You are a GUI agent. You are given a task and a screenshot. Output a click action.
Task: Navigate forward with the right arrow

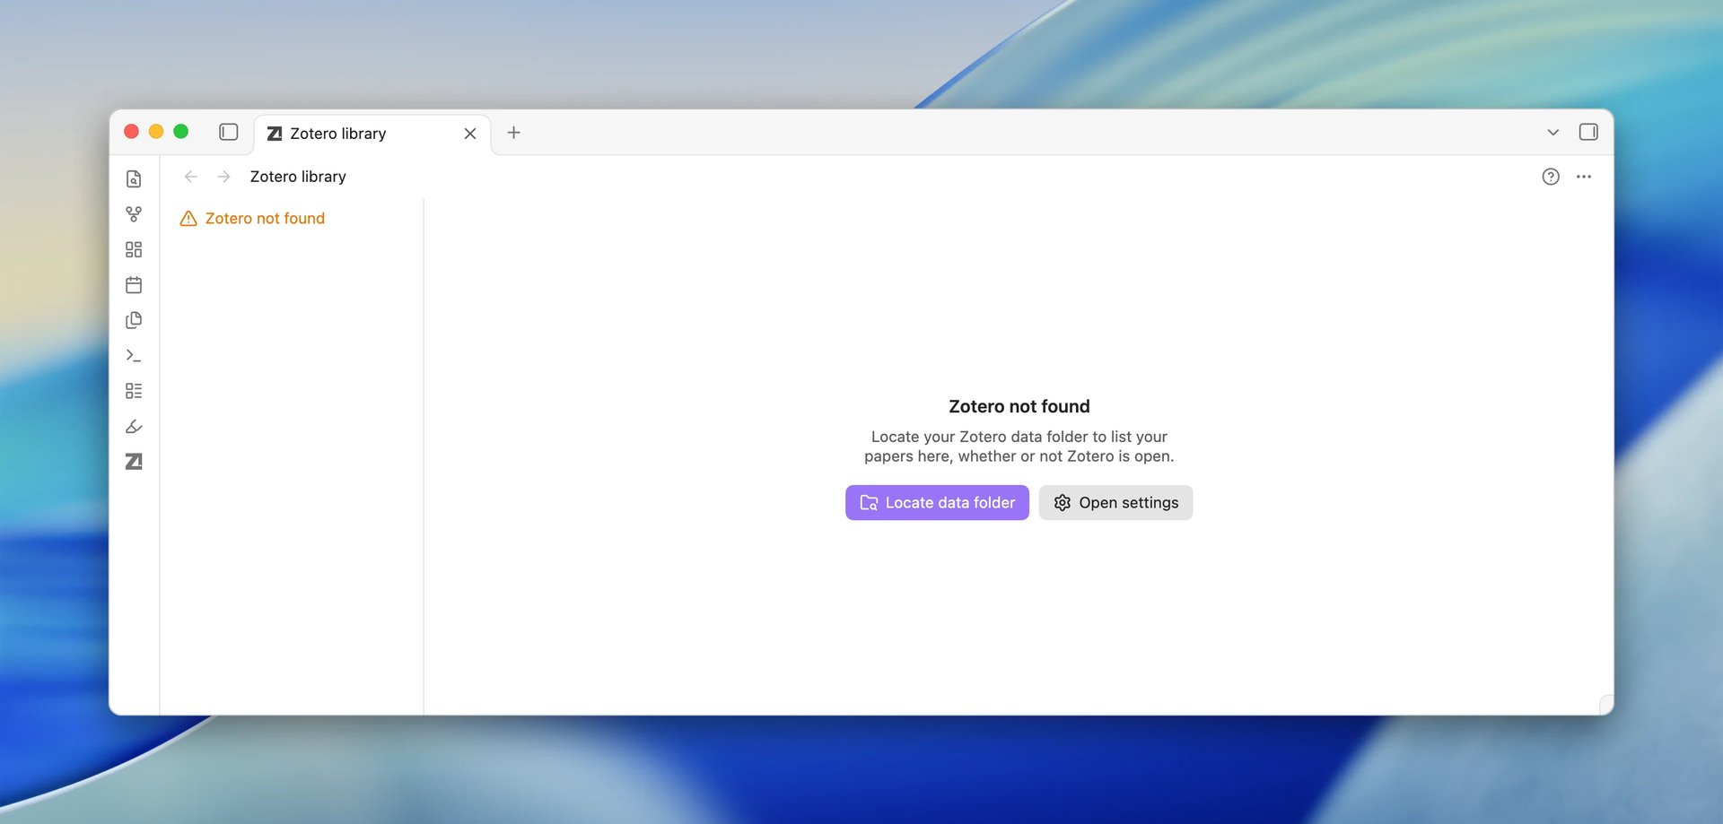(x=224, y=177)
